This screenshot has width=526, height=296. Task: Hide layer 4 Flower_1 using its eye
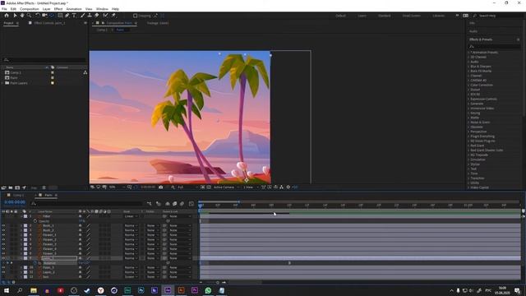click(x=3, y=235)
